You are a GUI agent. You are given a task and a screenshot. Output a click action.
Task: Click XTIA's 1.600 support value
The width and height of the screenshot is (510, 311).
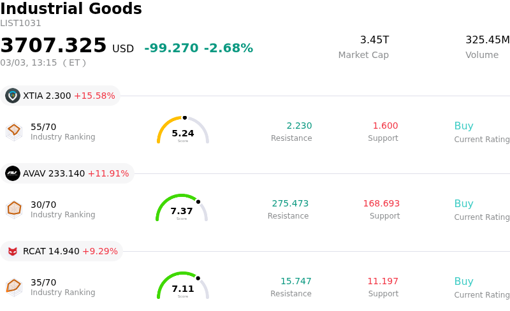coord(385,126)
